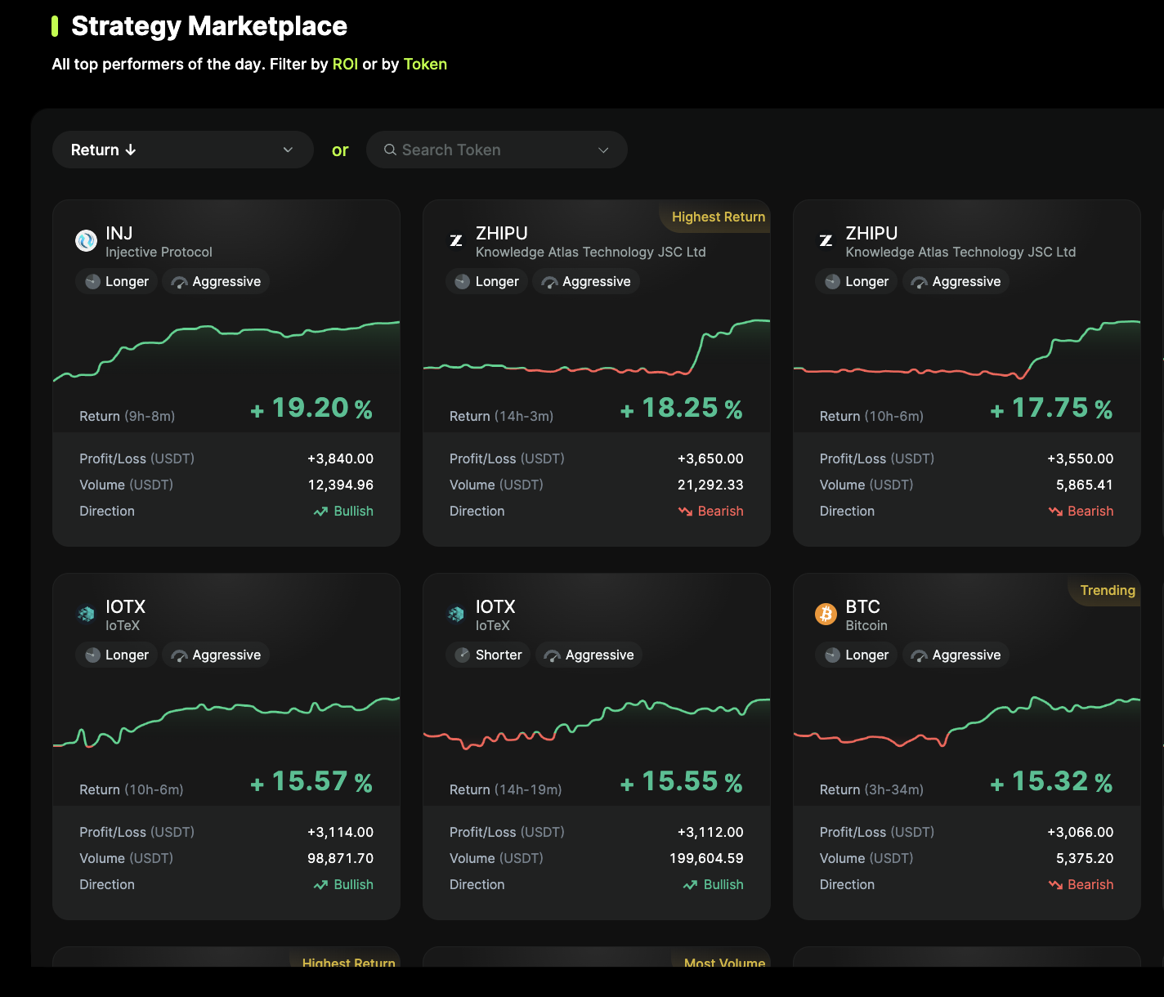
Task: Focus the Search Token input field
Action: click(x=497, y=150)
